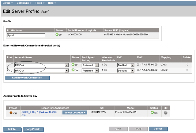Click the Profile Name text field

click(x=26, y=35)
